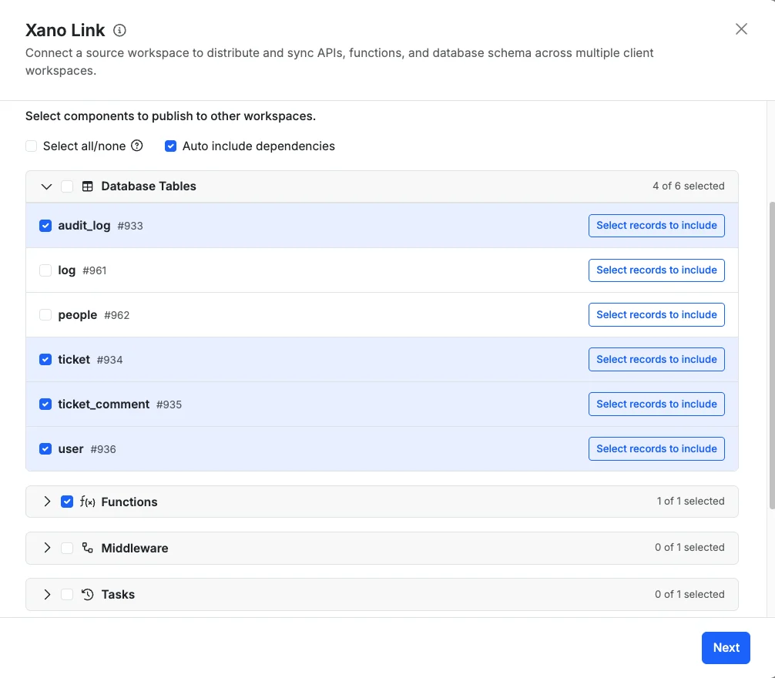Click the Tasks '0 of 1 selected' count
Image resolution: width=775 pixels, height=678 pixels.
689,594
